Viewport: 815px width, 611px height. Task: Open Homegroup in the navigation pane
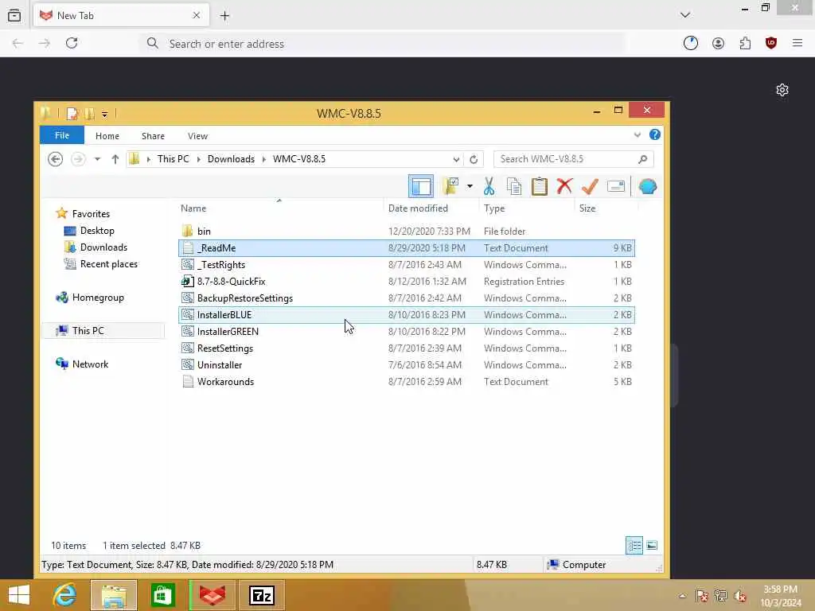[x=98, y=298]
